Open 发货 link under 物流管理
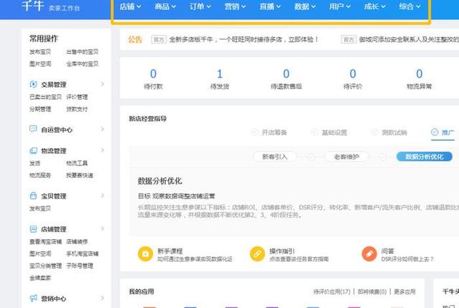Image resolution: width=459 pixels, height=308 pixels. tap(35, 163)
